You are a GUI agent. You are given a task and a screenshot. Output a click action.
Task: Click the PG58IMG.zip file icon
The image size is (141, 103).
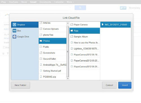[x=41, y=77]
